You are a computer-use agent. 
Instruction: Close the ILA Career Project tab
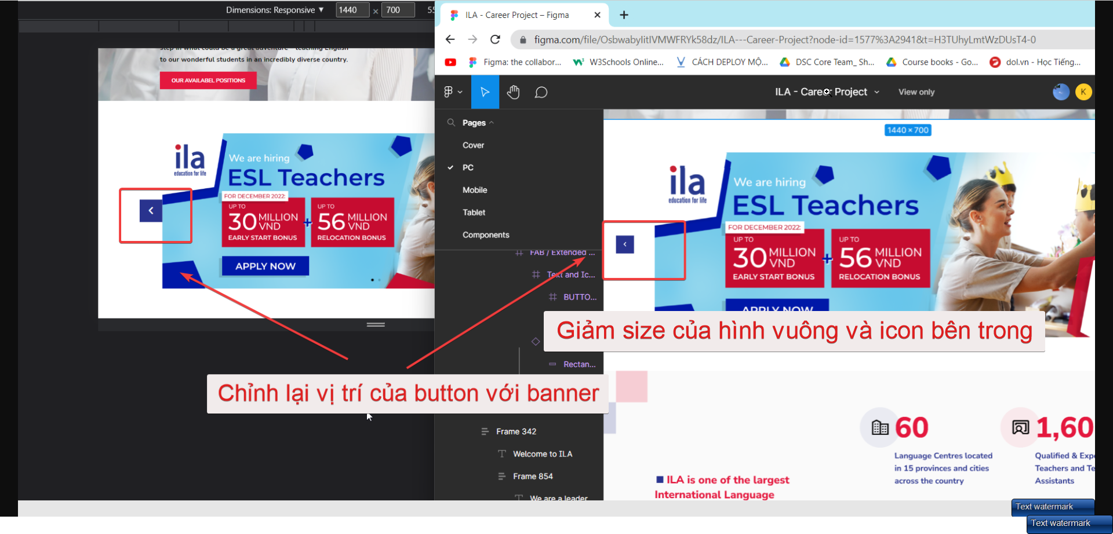598,15
